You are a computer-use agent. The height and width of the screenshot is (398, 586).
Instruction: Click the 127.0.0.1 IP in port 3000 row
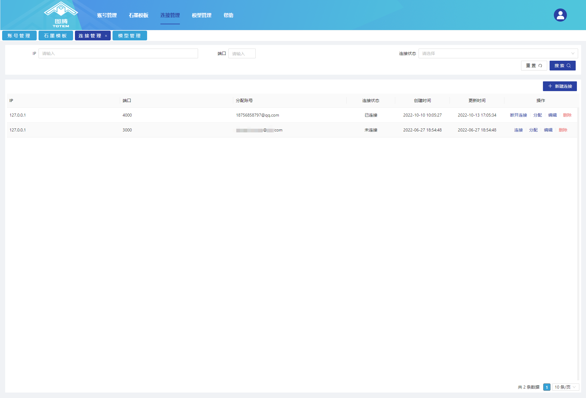coord(18,130)
